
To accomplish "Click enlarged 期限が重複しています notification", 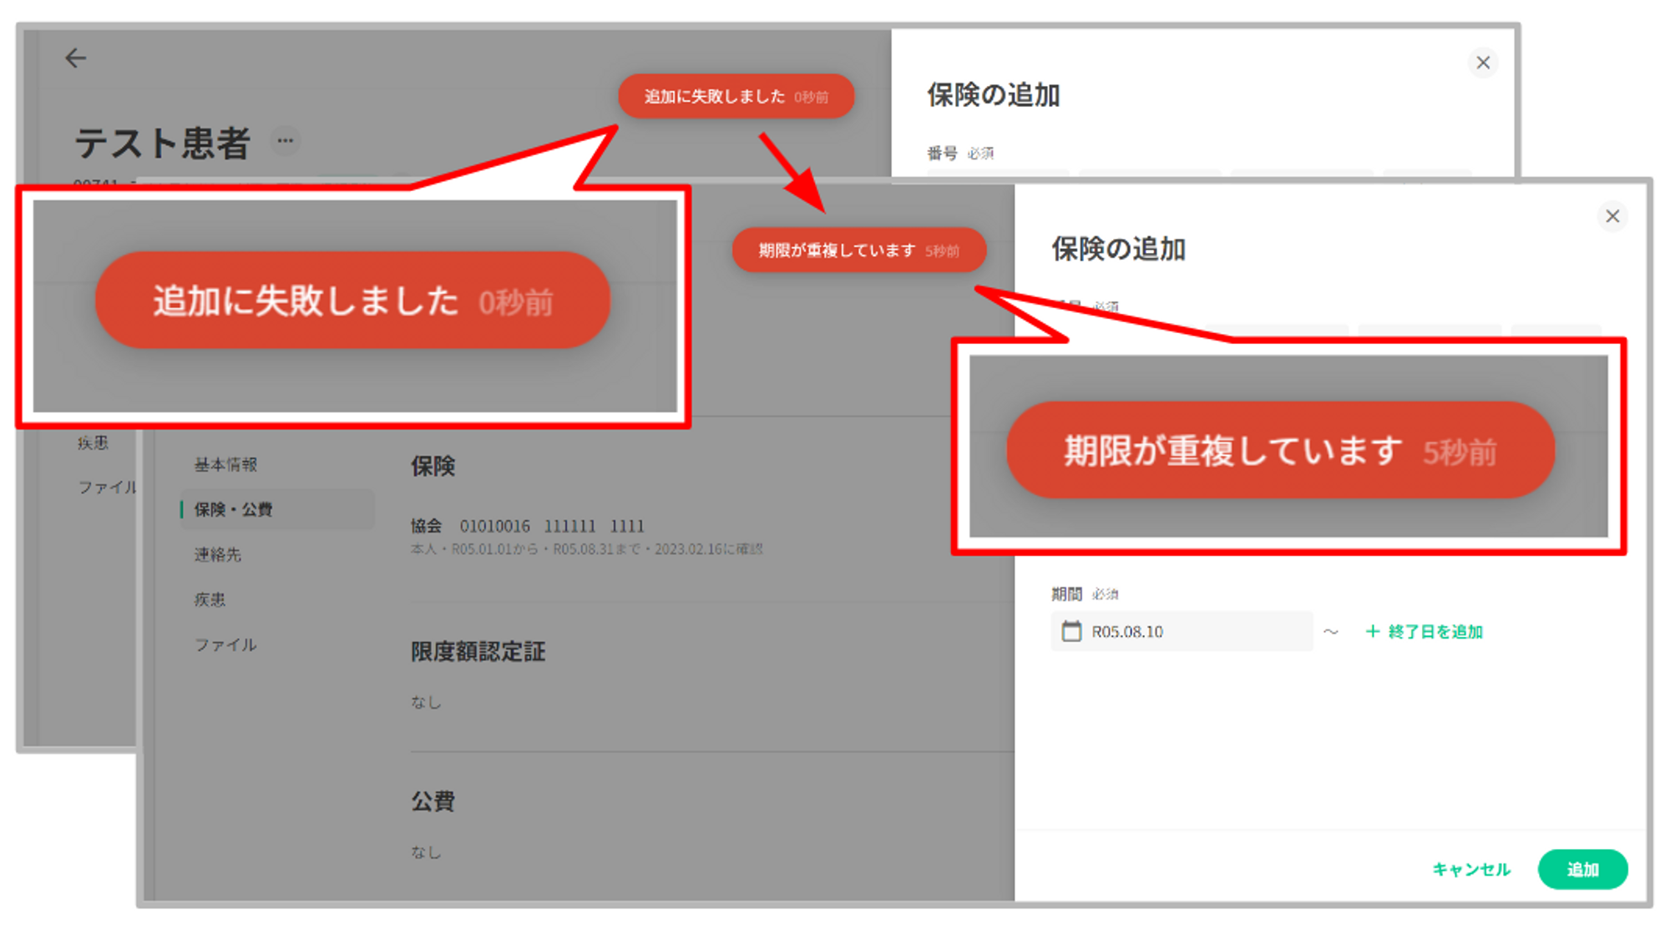I will pos(1279,451).
